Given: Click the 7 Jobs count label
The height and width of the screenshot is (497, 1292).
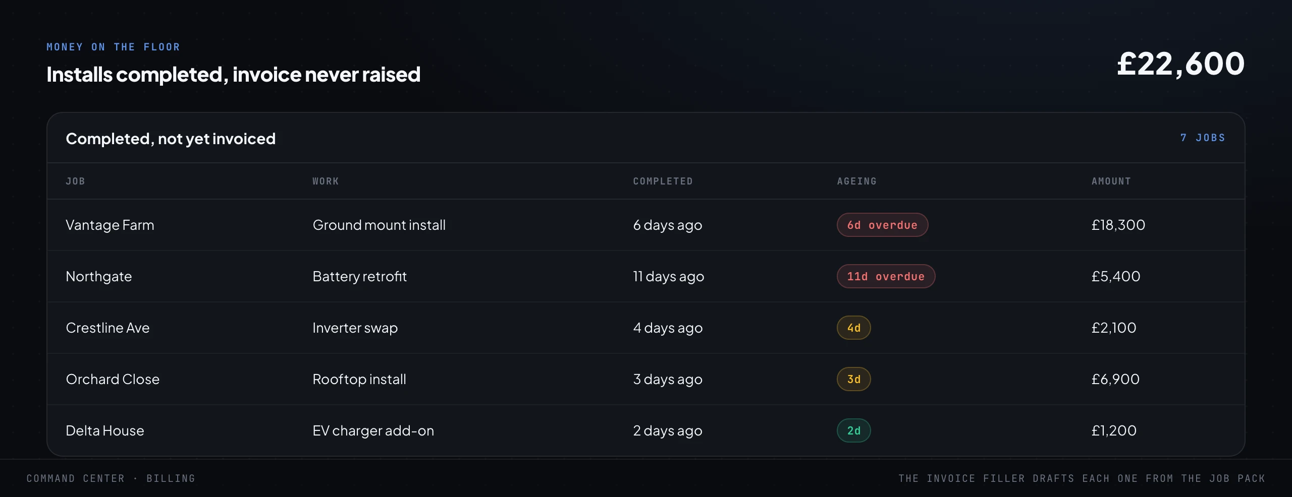Looking at the screenshot, I should tap(1203, 138).
